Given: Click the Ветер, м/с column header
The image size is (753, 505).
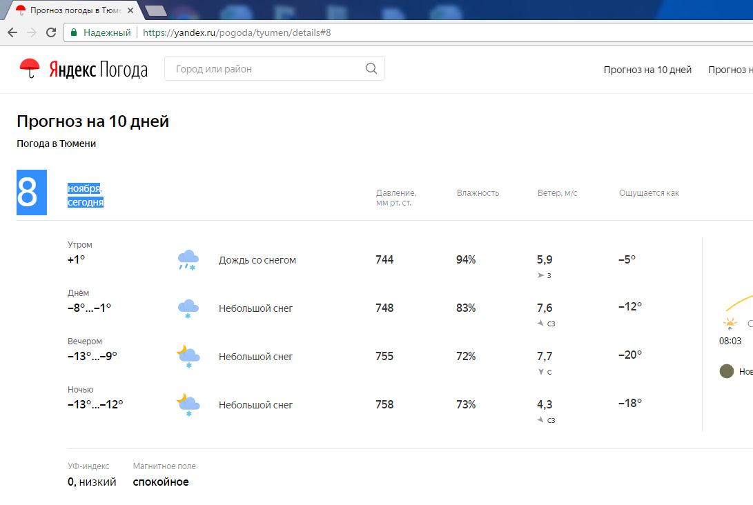Looking at the screenshot, I should [x=557, y=193].
